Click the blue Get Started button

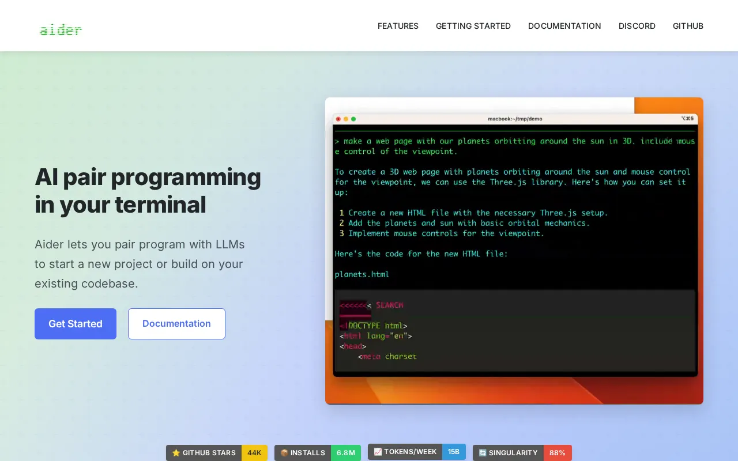pyautogui.click(x=76, y=324)
